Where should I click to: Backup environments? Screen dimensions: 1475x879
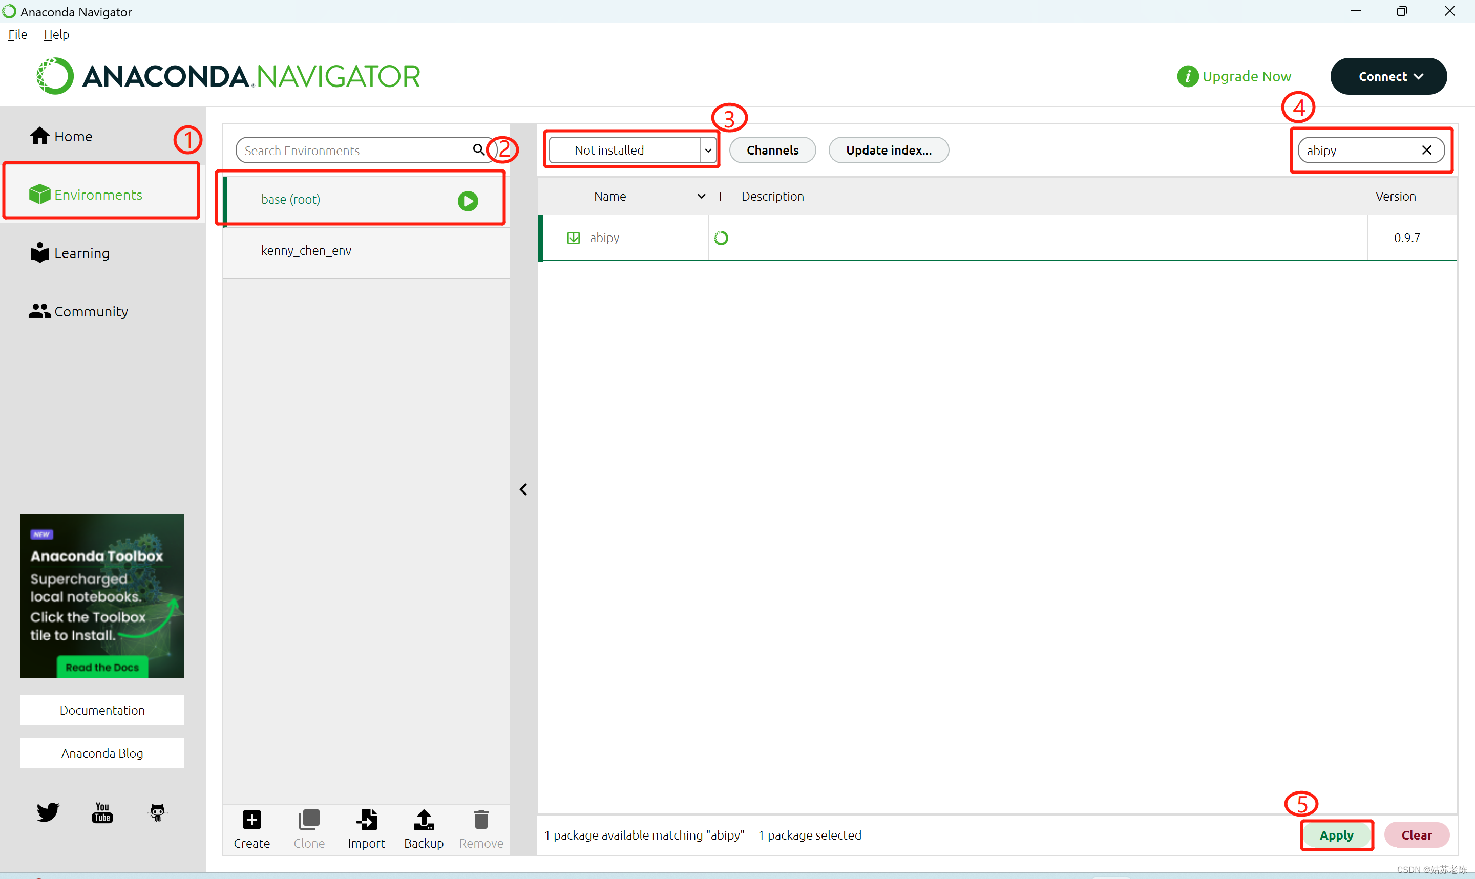pyautogui.click(x=424, y=829)
